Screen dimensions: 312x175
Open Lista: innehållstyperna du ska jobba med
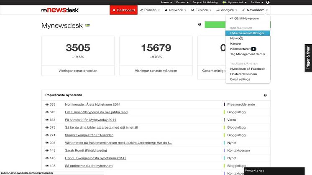[96, 112]
